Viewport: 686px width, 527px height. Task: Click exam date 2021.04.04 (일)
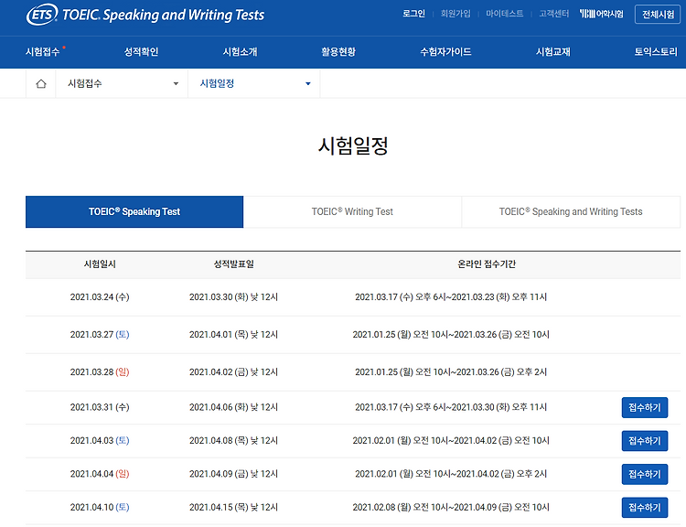pyautogui.click(x=100, y=474)
